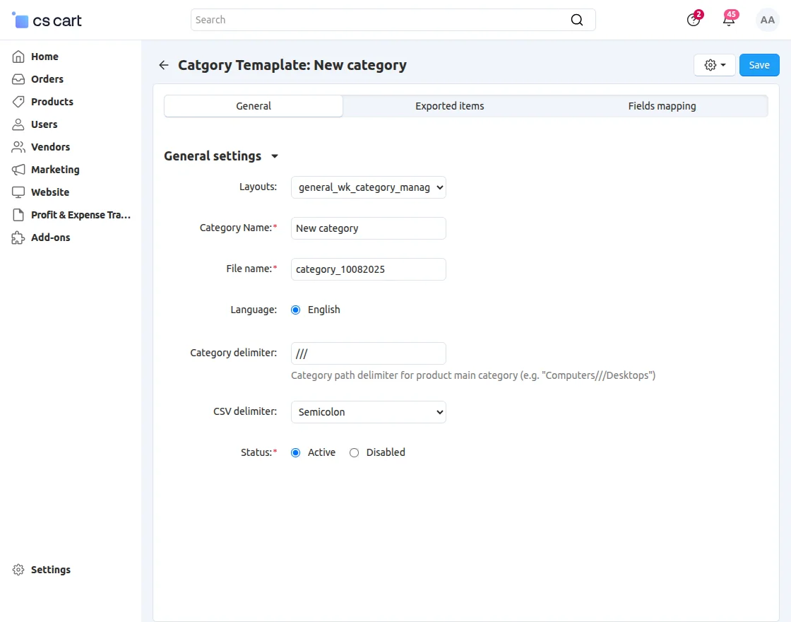Click the notification bell with 45 alerts
The image size is (791, 622).
click(729, 20)
